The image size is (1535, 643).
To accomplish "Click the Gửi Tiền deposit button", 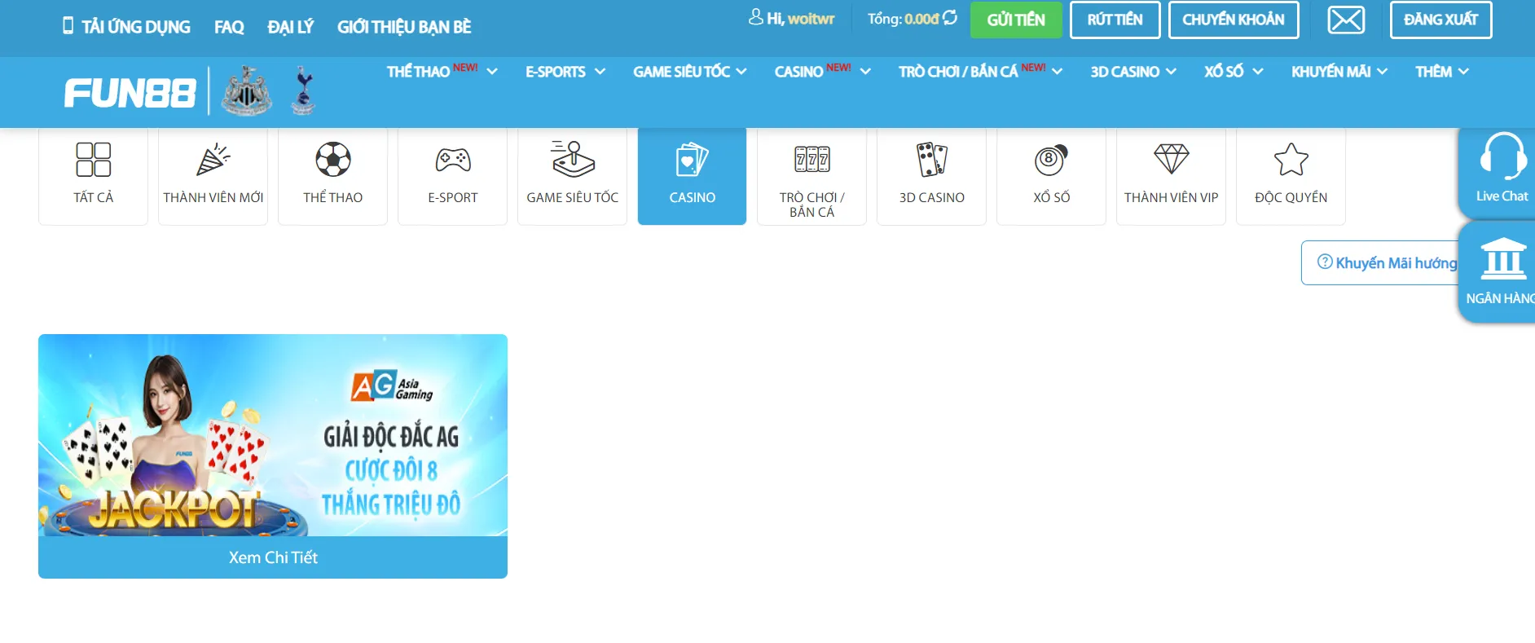I will pos(1016,20).
